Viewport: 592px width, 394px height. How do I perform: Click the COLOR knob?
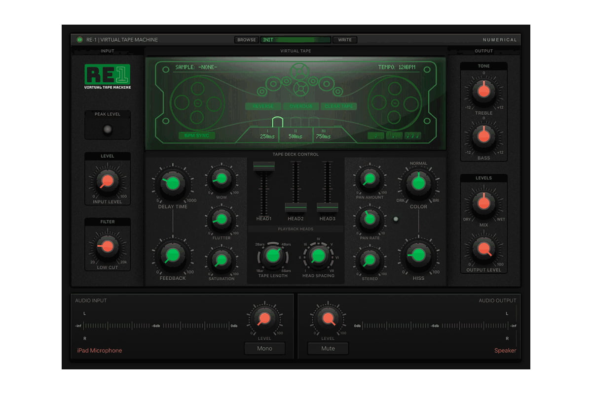click(x=418, y=184)
